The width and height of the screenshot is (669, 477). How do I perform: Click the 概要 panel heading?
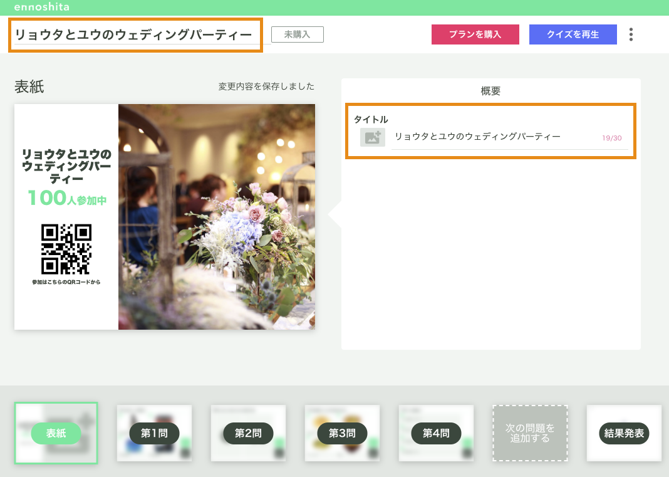pyautogui.click(x=490, y=91)
